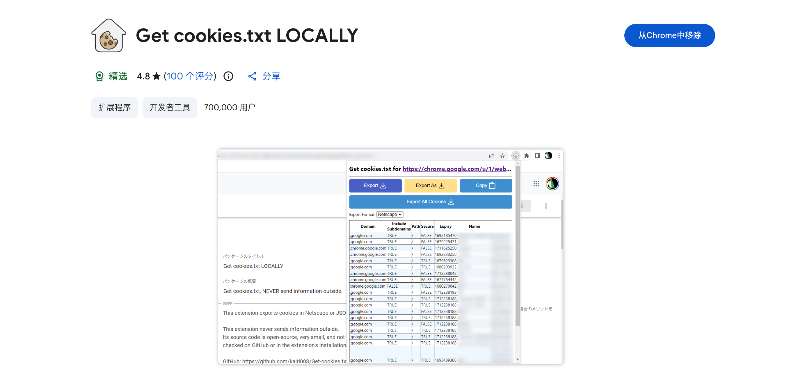Open the 100 个评分 ratings link
The width and height of the screenshot is (803, 392).
point(190,76)
